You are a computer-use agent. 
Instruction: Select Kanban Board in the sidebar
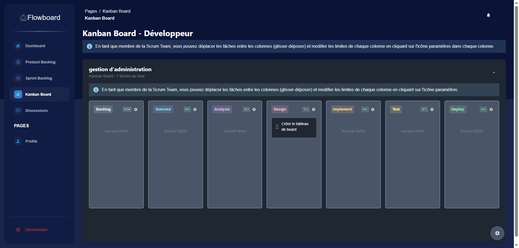[x=39, y=94]
